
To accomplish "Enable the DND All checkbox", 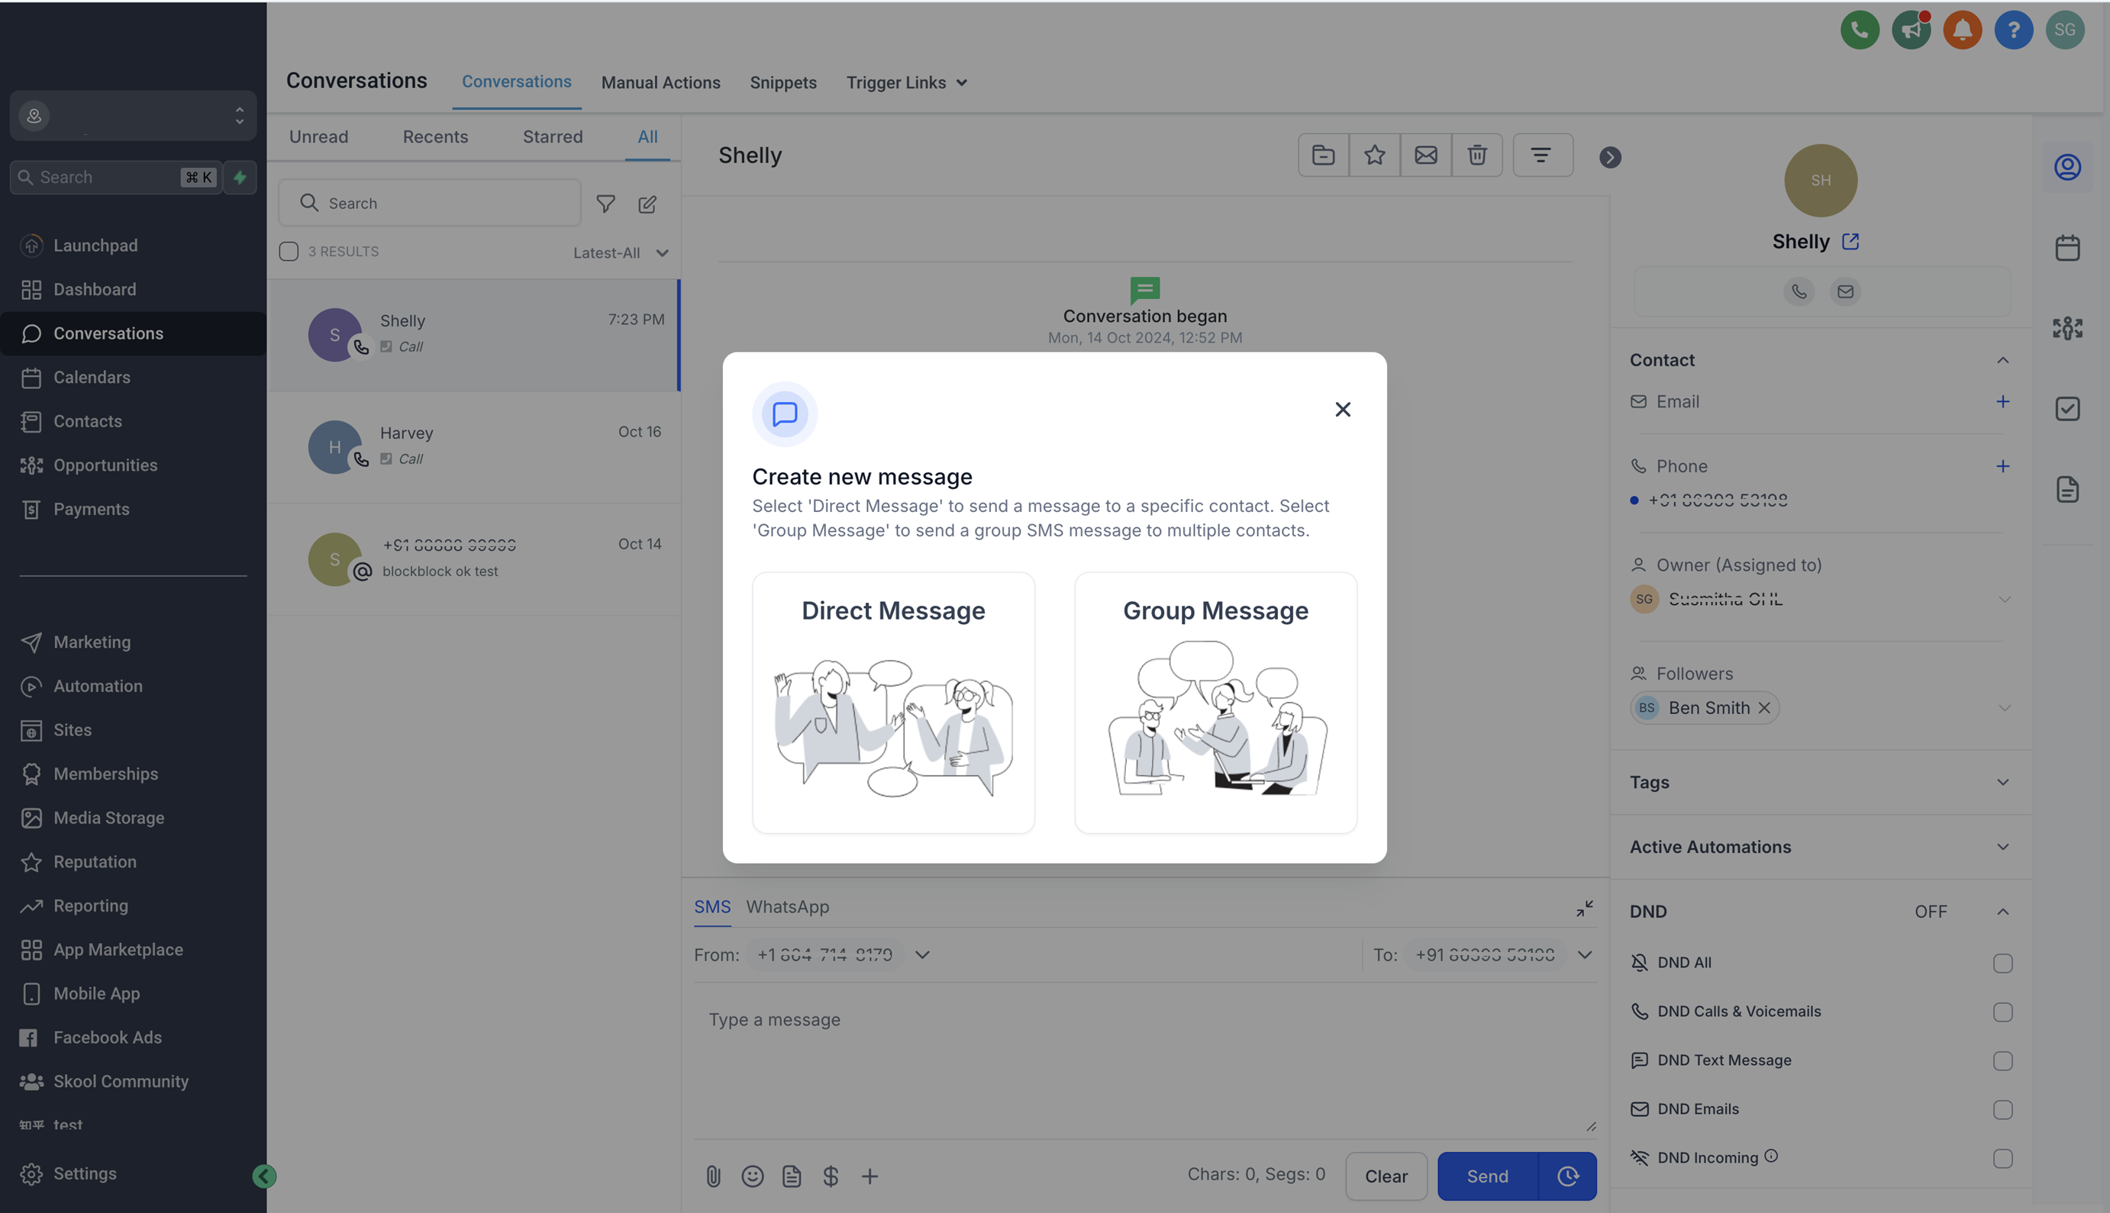I will point(2002,963).
